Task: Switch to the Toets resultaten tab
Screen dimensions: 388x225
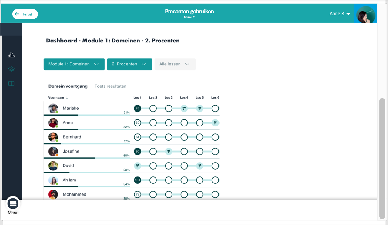Action: coord(111,86)
